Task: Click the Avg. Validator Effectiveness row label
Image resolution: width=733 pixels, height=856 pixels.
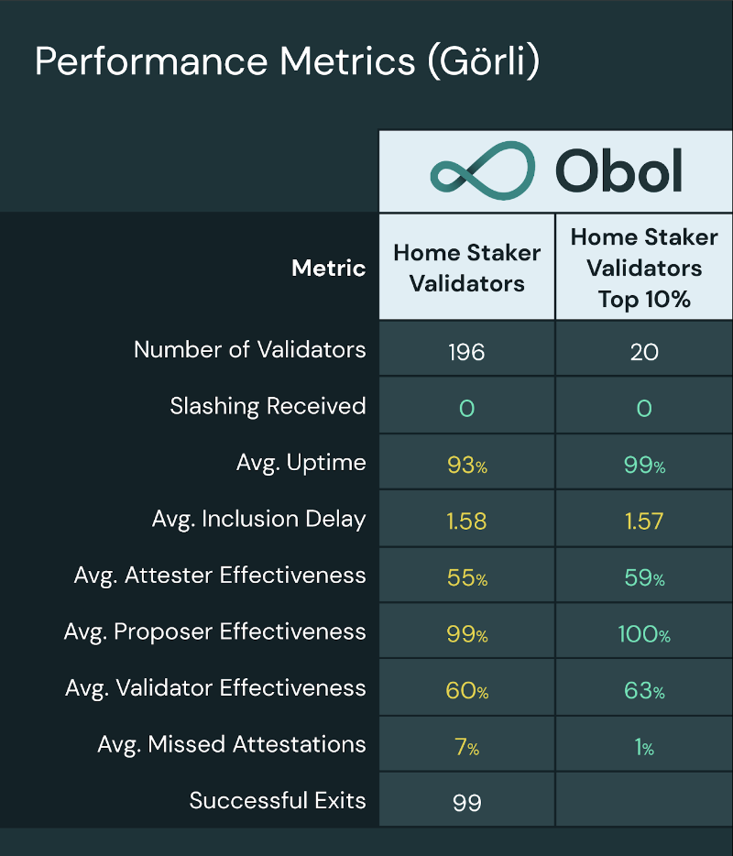Action: [215, 687]
